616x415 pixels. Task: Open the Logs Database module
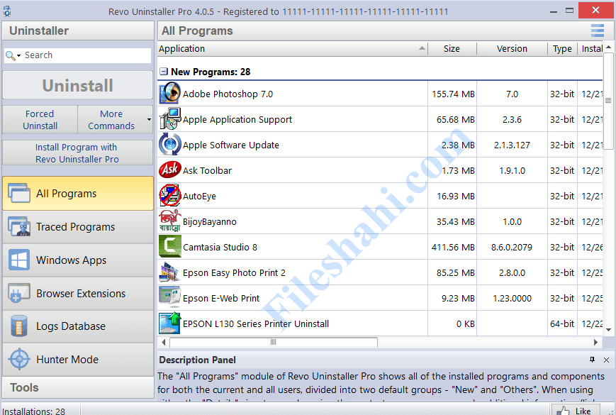(x=78, y=326)
